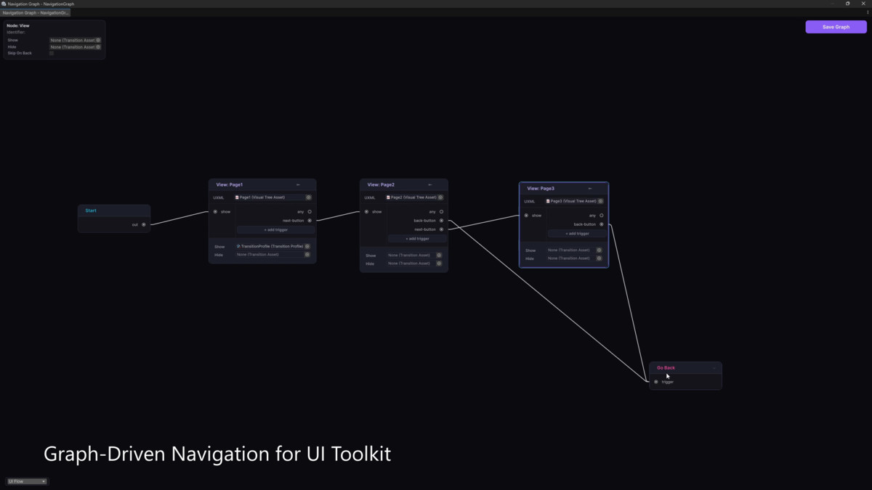This screenshot has width=872, height=490.
Task: Select the View: Page1 node title
Action: (x=230, y=184)
